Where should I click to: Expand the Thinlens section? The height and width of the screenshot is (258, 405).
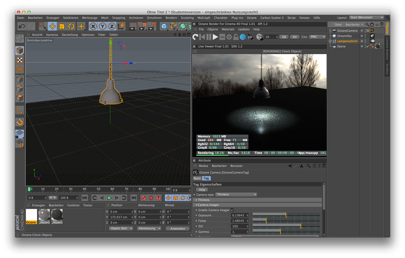click(x=196, y=200)
